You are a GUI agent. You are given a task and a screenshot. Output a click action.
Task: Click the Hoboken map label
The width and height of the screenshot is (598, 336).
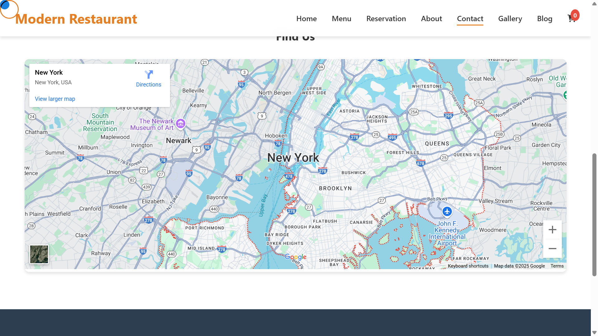(276, 136)
